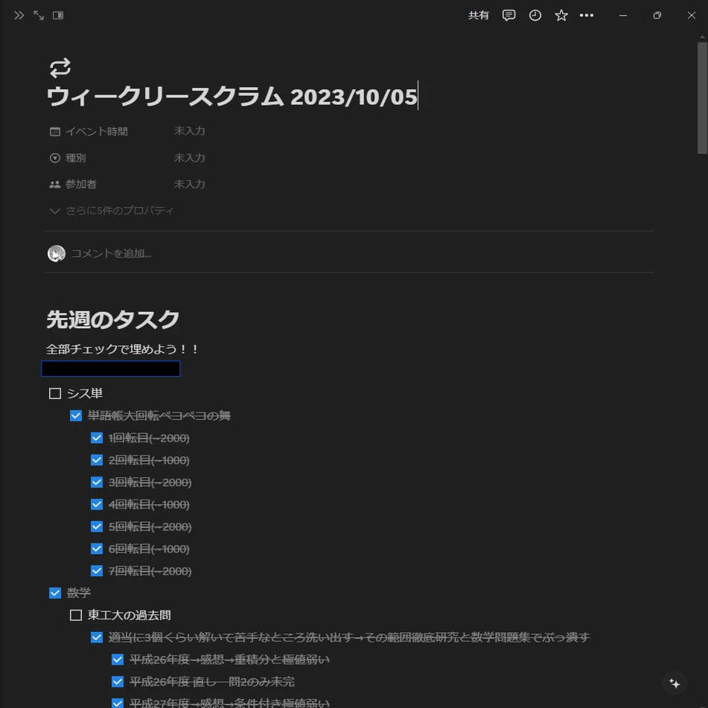Click the repeat arrows page icon
The width and height of the screenshot is (708, 708).
(x=60, y=68)
